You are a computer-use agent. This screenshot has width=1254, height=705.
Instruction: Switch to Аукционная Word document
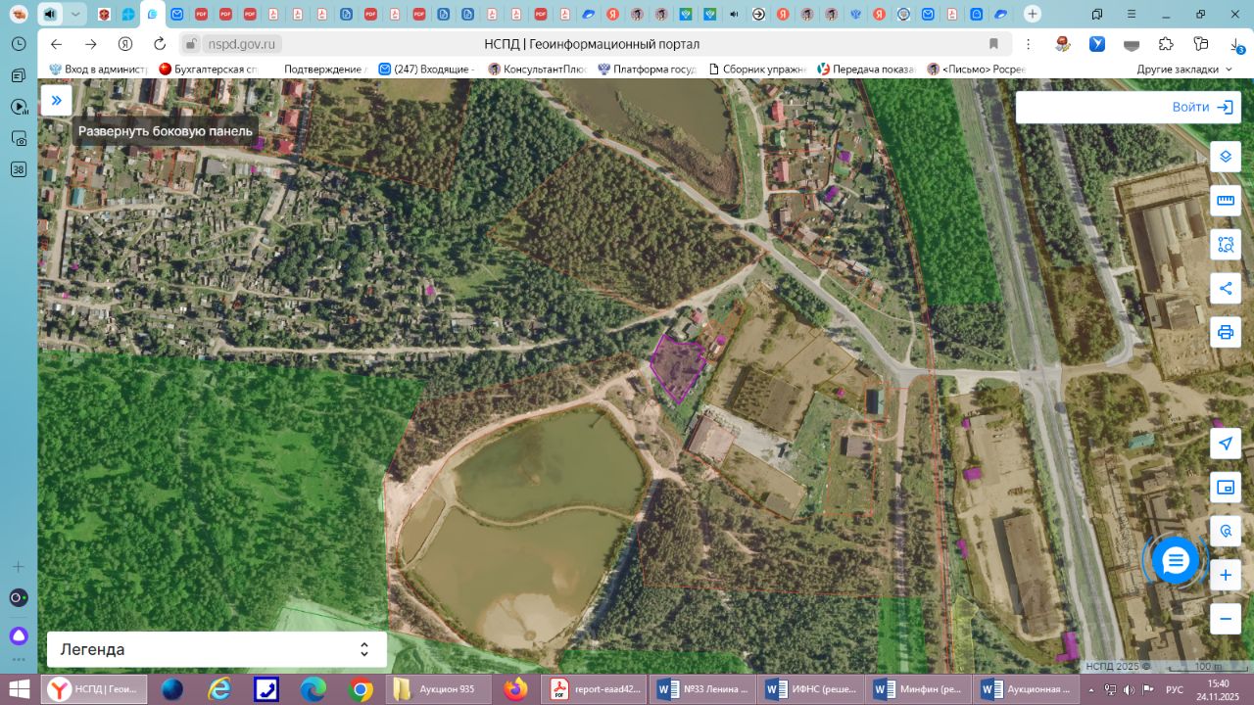point(1028,689)
